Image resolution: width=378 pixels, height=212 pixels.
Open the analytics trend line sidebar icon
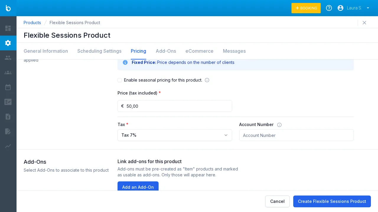pos(8,146)
